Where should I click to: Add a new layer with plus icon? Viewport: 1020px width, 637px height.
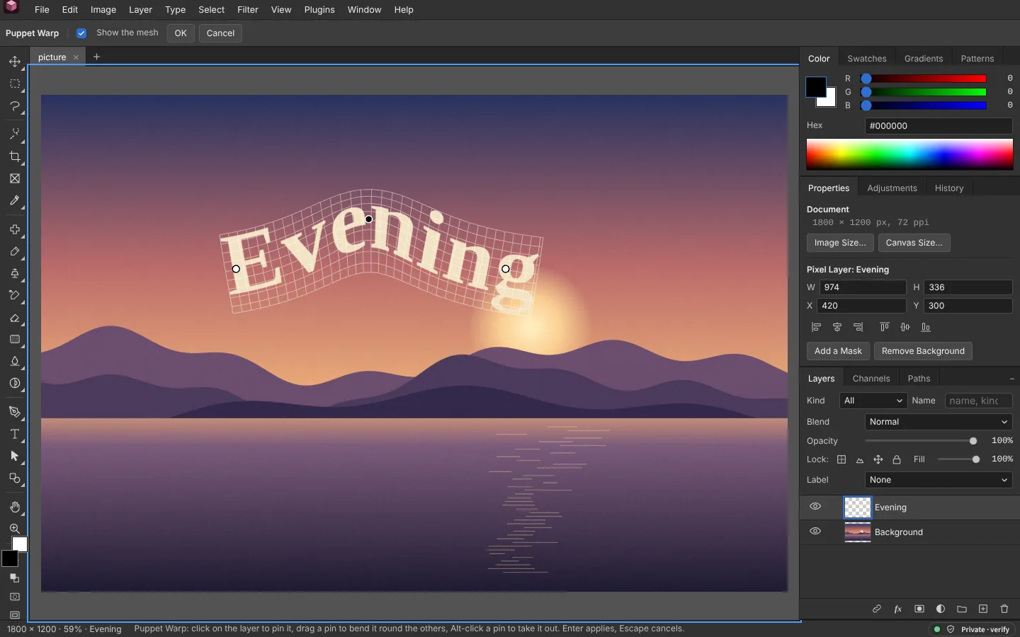983,609
